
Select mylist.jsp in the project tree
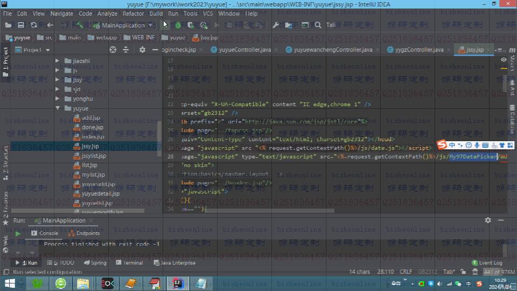coord(93,175)
